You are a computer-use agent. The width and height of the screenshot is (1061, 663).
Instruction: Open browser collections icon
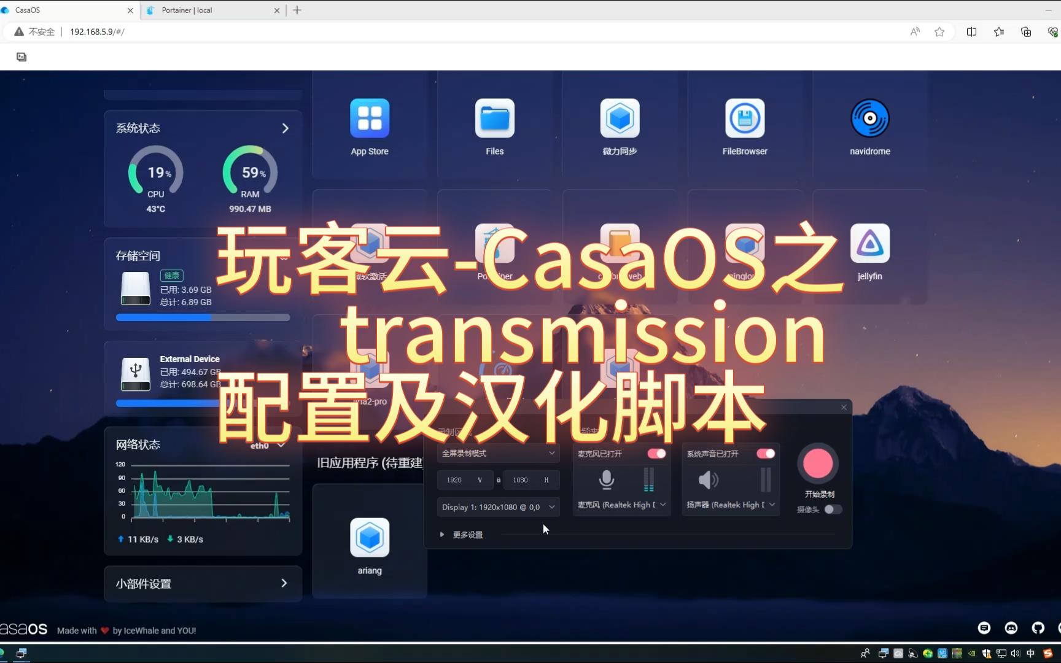click(x=1026, y=32)
